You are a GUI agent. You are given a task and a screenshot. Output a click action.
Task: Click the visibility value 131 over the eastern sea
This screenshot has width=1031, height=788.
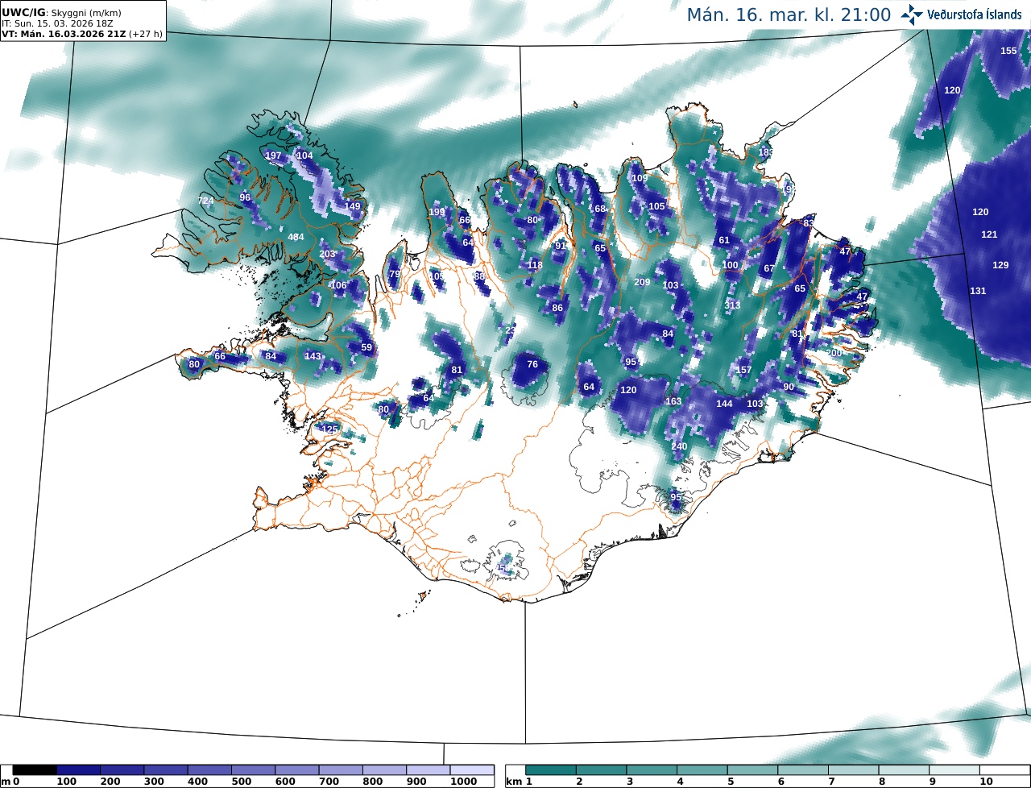(x=978, y=291)
